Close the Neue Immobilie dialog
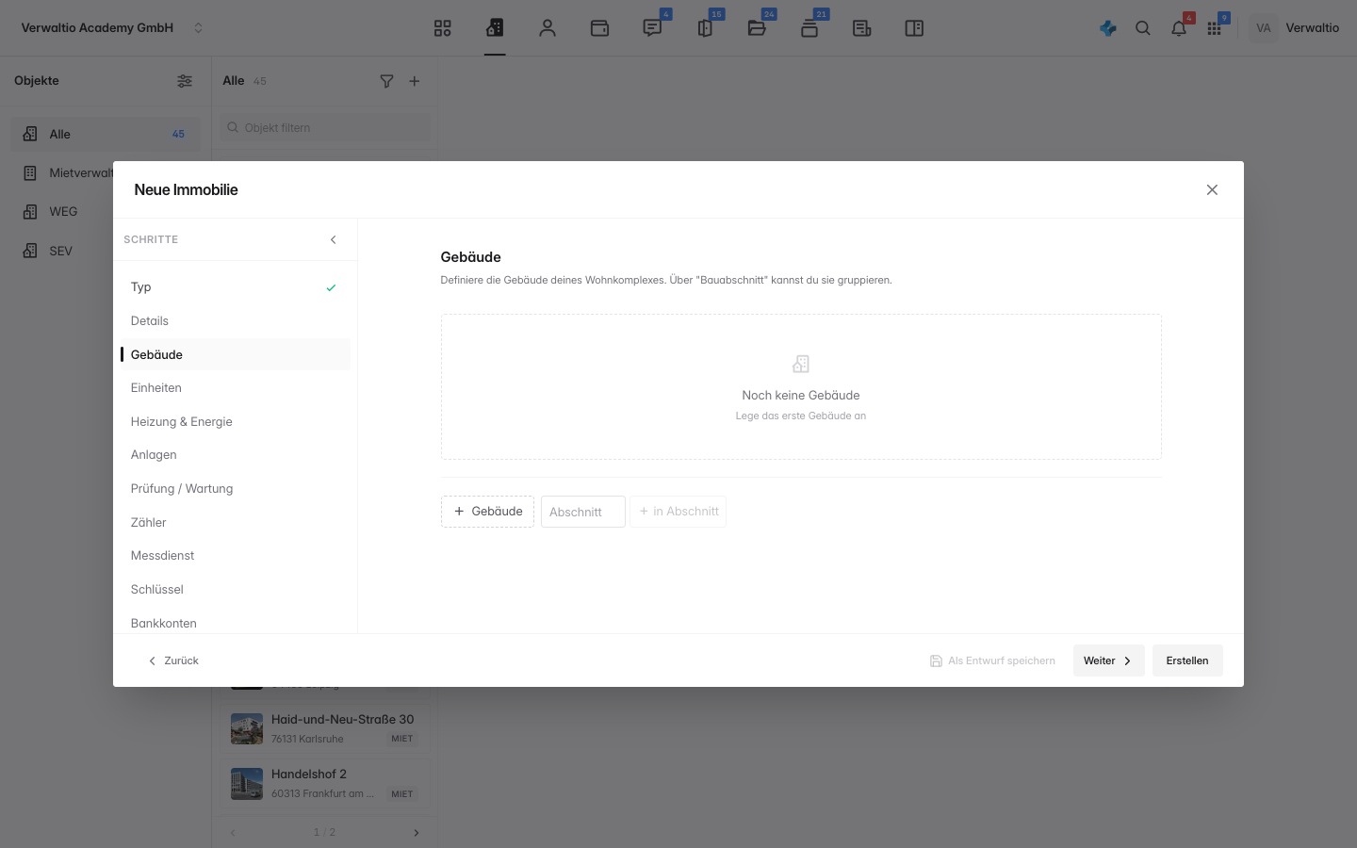 (x=1212, y=190)
